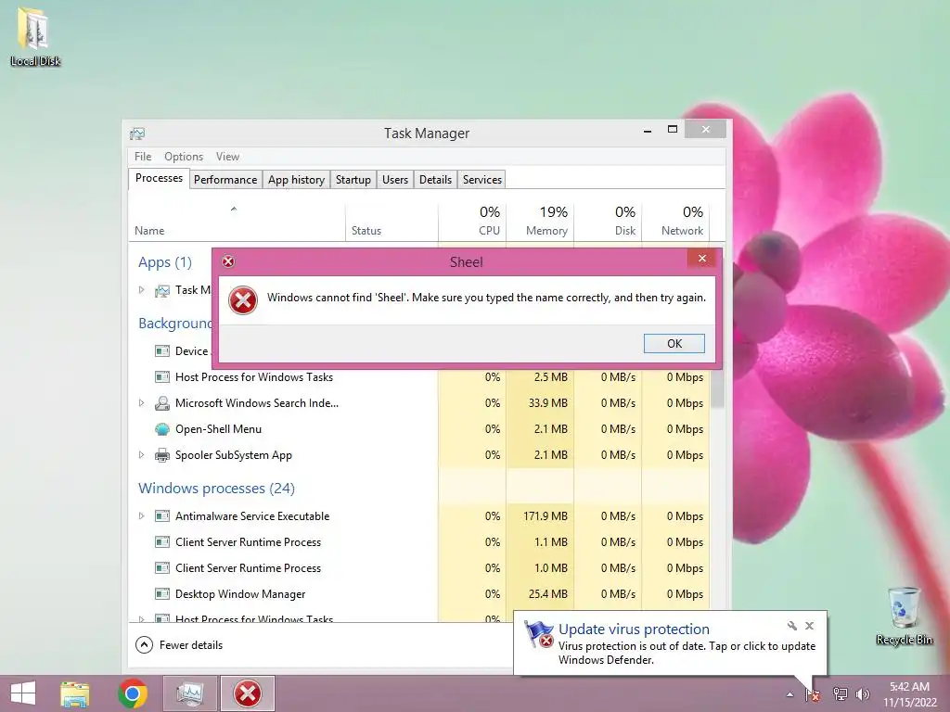This screenshot has height=712, width=950.
Task: Click the 171.9 MB memory value
Action: point(546,515)
